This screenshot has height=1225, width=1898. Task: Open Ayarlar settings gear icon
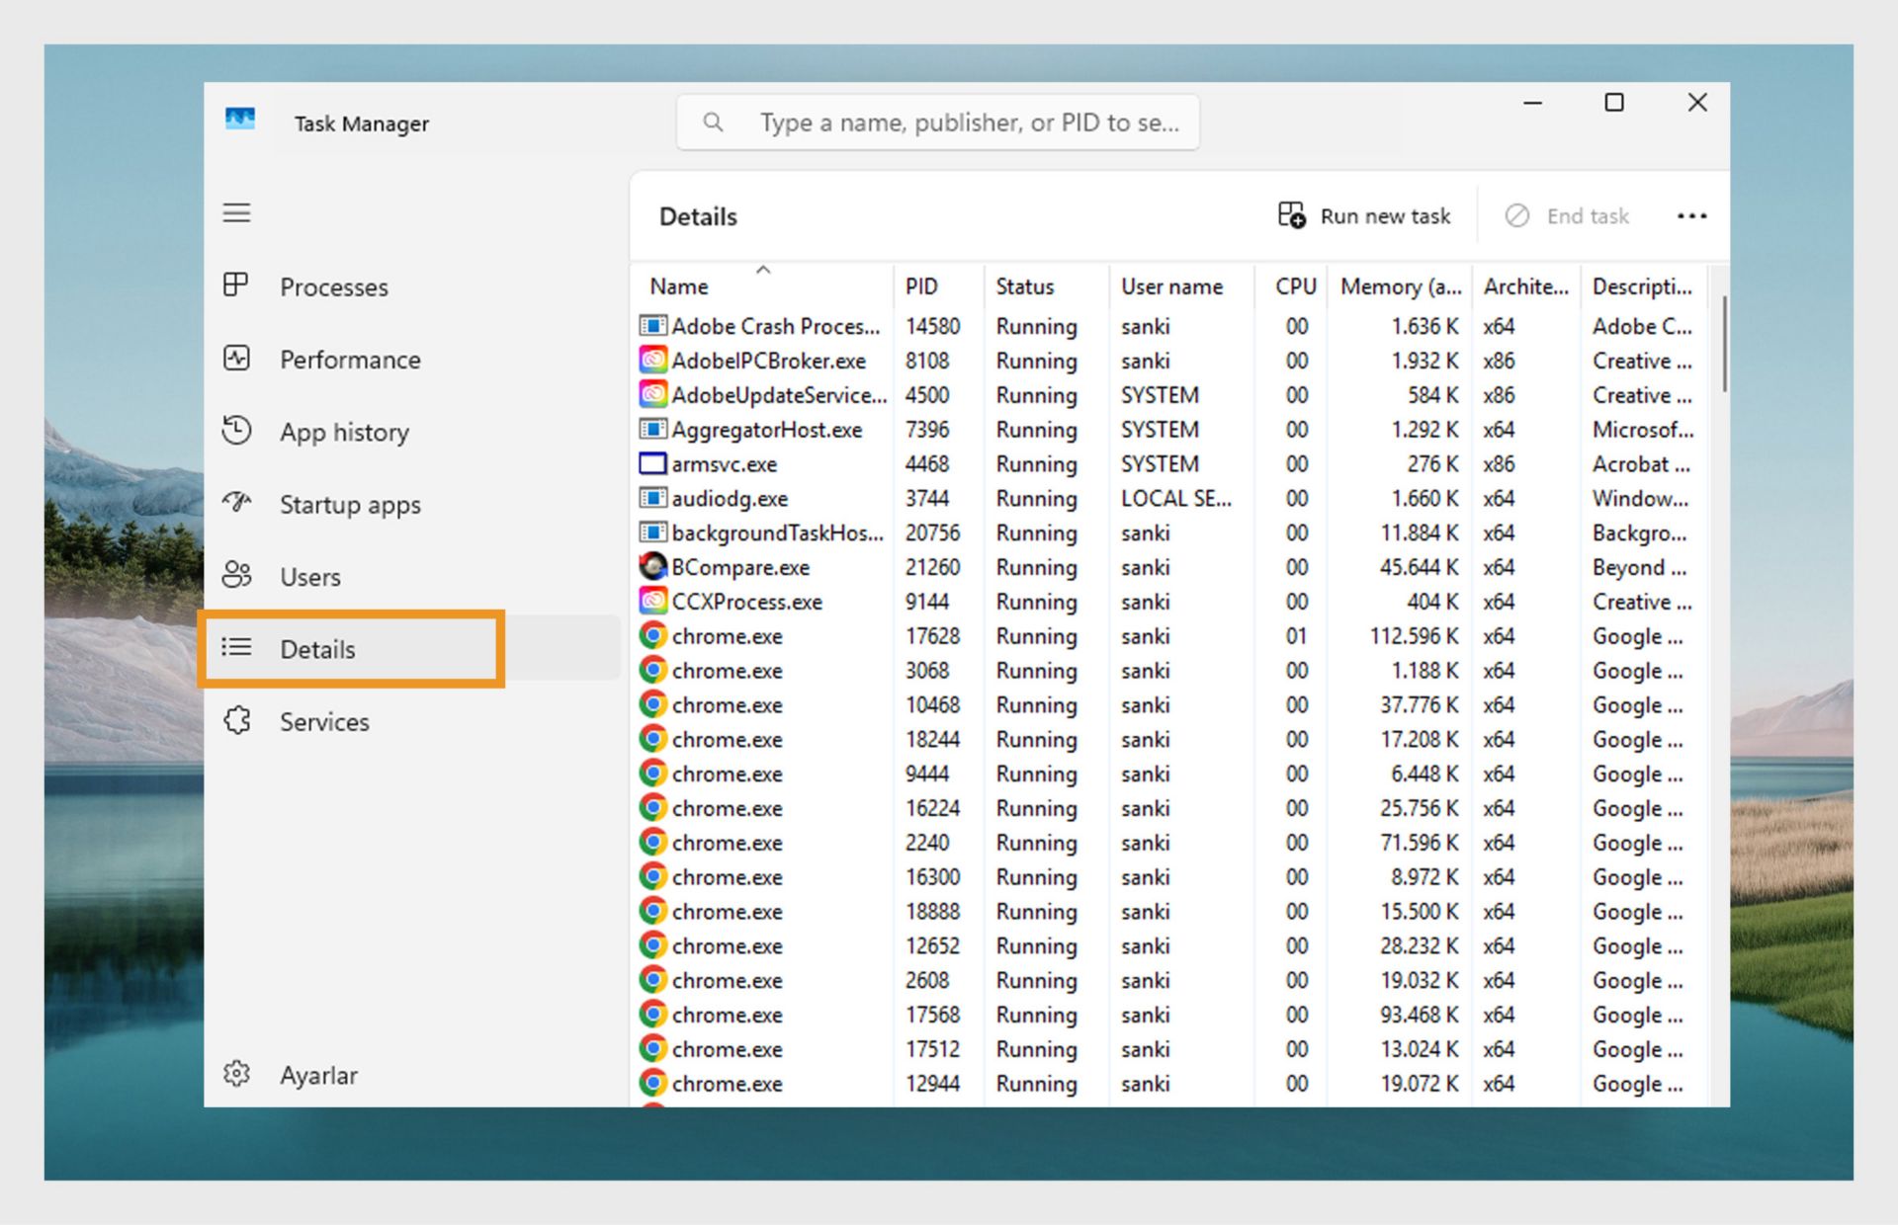pyautogui.click(x=236, y=1074)
